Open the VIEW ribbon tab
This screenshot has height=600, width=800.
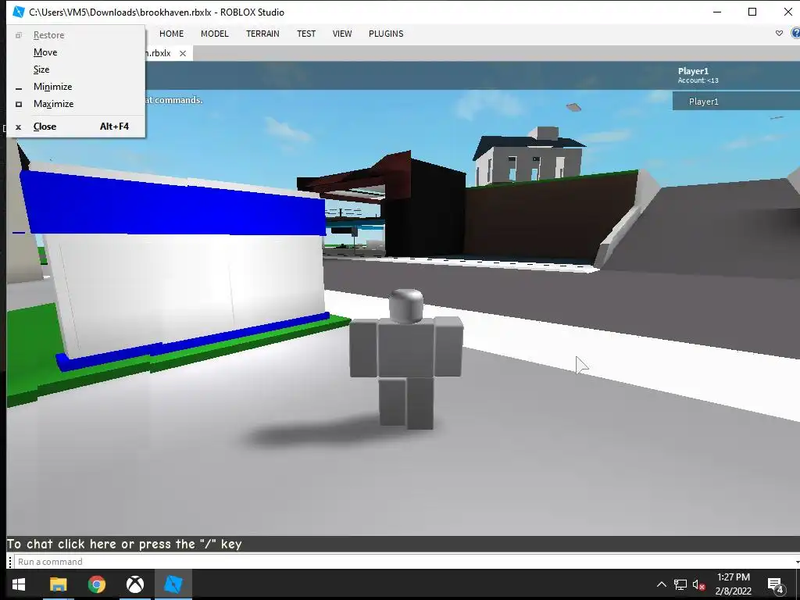click(x=342, y=34)
